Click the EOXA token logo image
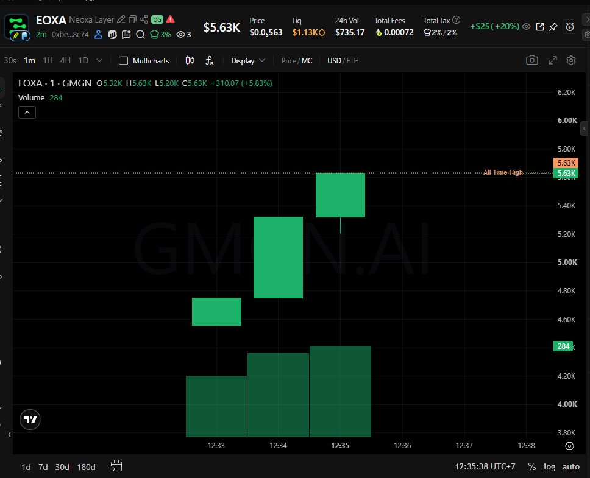 pos(16,27)
